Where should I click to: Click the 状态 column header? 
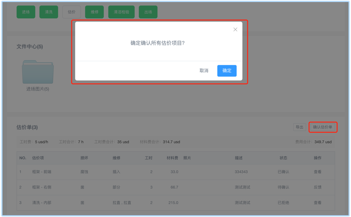283,158
